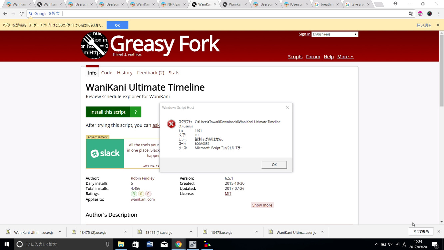Viewport: 444px width, 250px height.
Task: Open the language selector dropdown
Action: tap(335, 34)
